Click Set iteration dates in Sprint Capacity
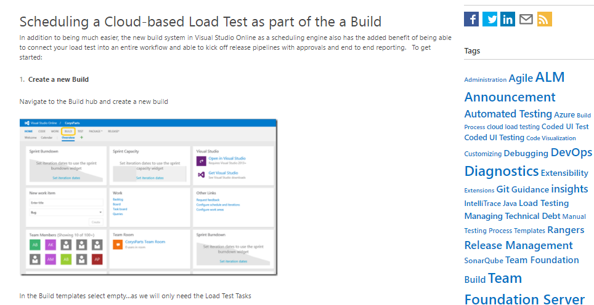Screen dimensions: 594x305 pos(150,178)
